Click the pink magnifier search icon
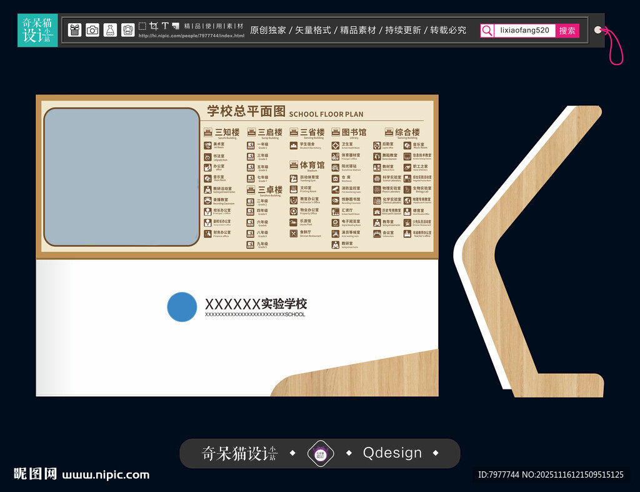 (x=487, y=30)
